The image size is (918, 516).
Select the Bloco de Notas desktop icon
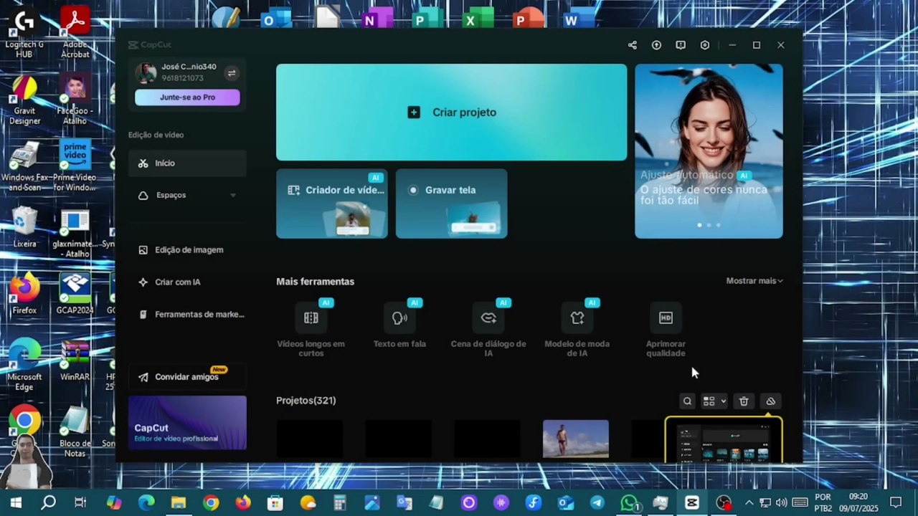pos(75,431)
